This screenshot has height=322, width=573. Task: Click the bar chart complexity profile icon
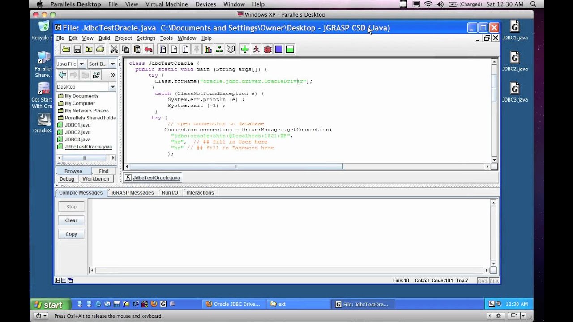pyautogui.click(x=208, y=49)
